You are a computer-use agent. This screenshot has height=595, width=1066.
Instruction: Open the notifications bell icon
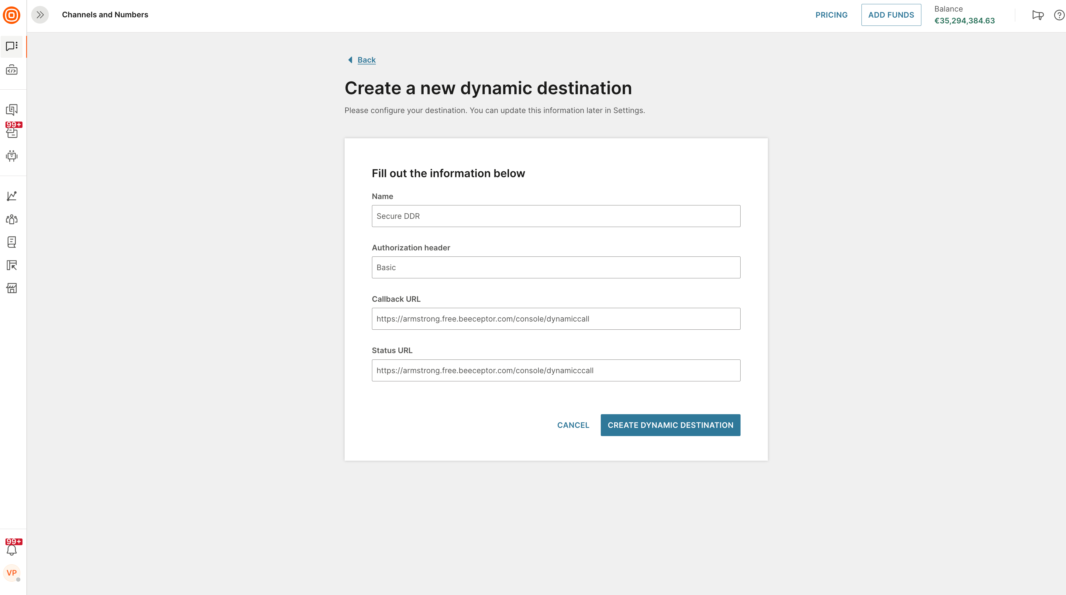coord(12,550)
